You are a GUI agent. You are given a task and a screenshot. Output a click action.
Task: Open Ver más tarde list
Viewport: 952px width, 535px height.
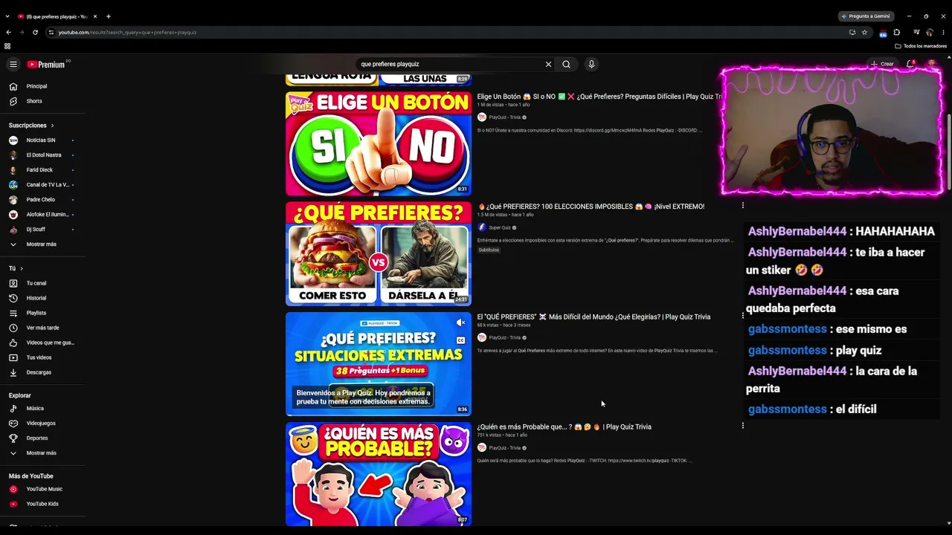coord(42,328)
